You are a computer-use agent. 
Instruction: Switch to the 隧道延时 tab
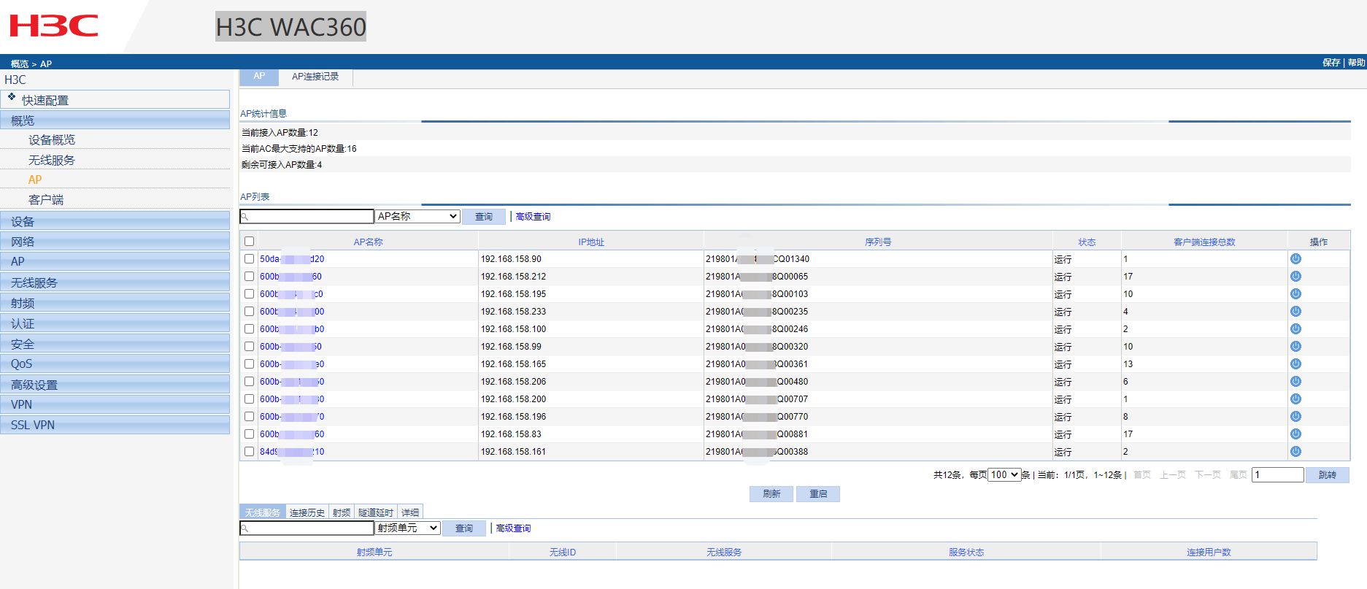(x=376, y=512)
